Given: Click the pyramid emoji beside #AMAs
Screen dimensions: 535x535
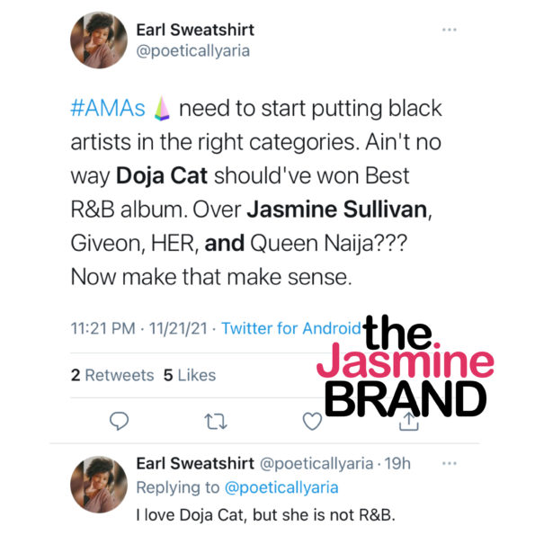Looking at the screenshot, I should [x=162, y=109].
